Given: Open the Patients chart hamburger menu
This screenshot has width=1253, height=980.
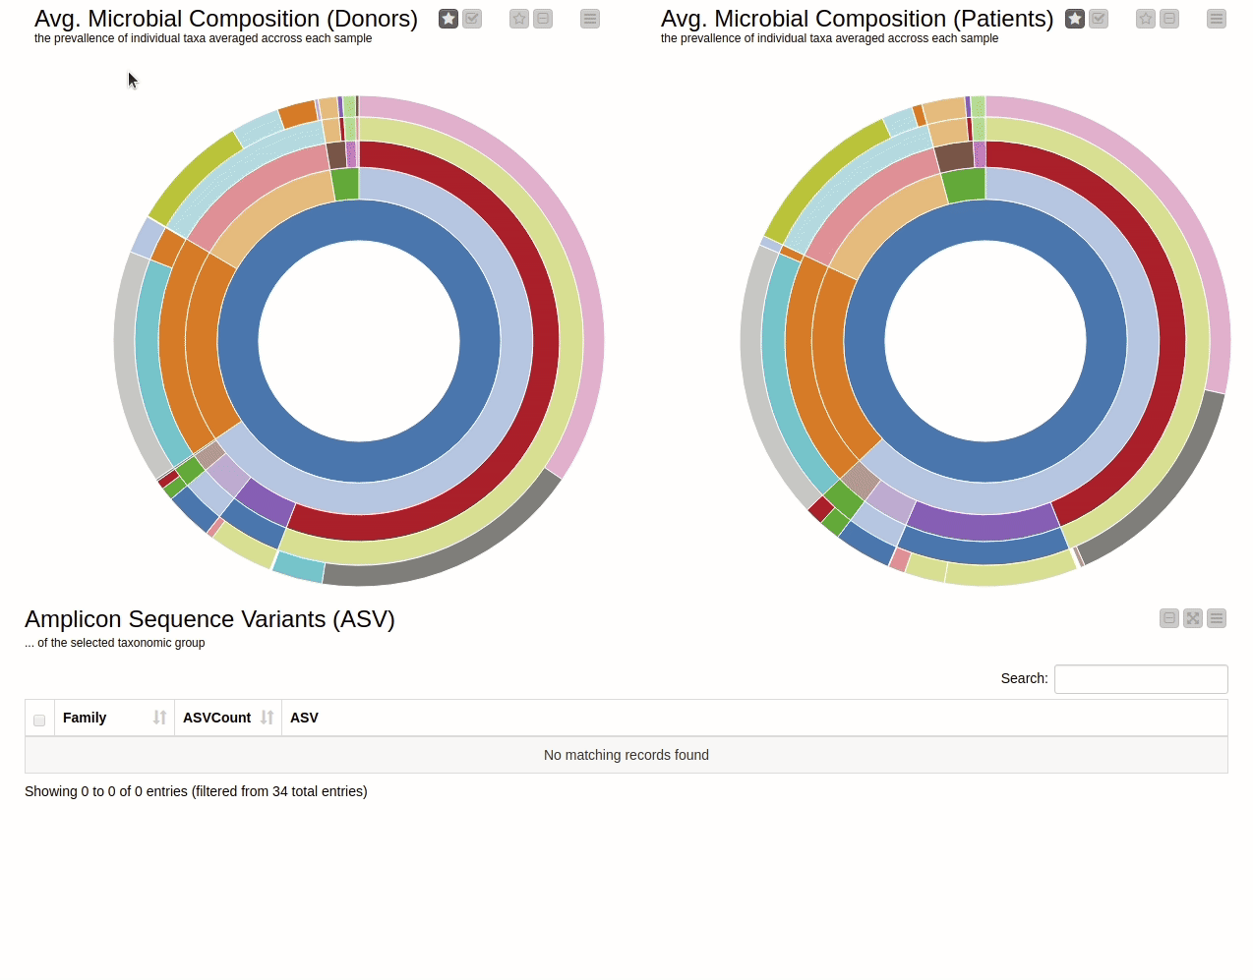Looking at the screenshot, I should click(1217, 19).
